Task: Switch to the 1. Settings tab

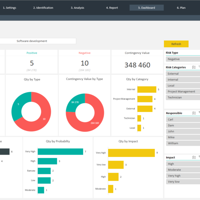Action: [9, 8]
